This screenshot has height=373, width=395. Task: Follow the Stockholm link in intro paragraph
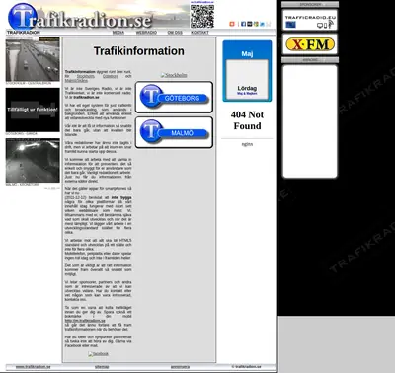86,76
